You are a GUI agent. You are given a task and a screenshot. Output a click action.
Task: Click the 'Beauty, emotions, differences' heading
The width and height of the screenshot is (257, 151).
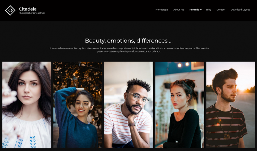pos(129,41)
